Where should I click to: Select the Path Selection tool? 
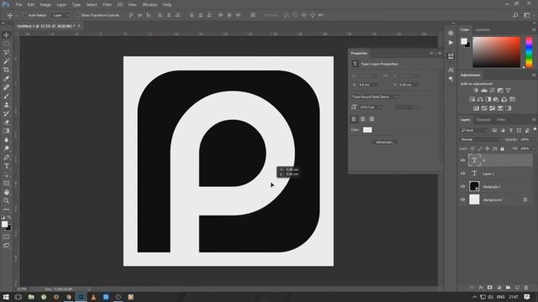click(6, 175)
